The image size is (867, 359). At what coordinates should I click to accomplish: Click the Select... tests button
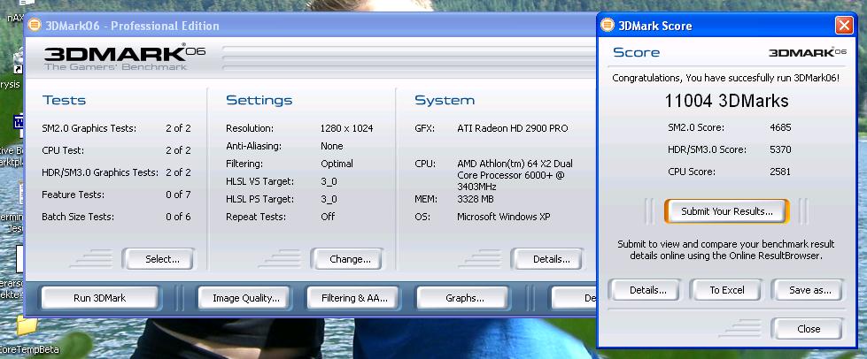(x=159, y=259)
